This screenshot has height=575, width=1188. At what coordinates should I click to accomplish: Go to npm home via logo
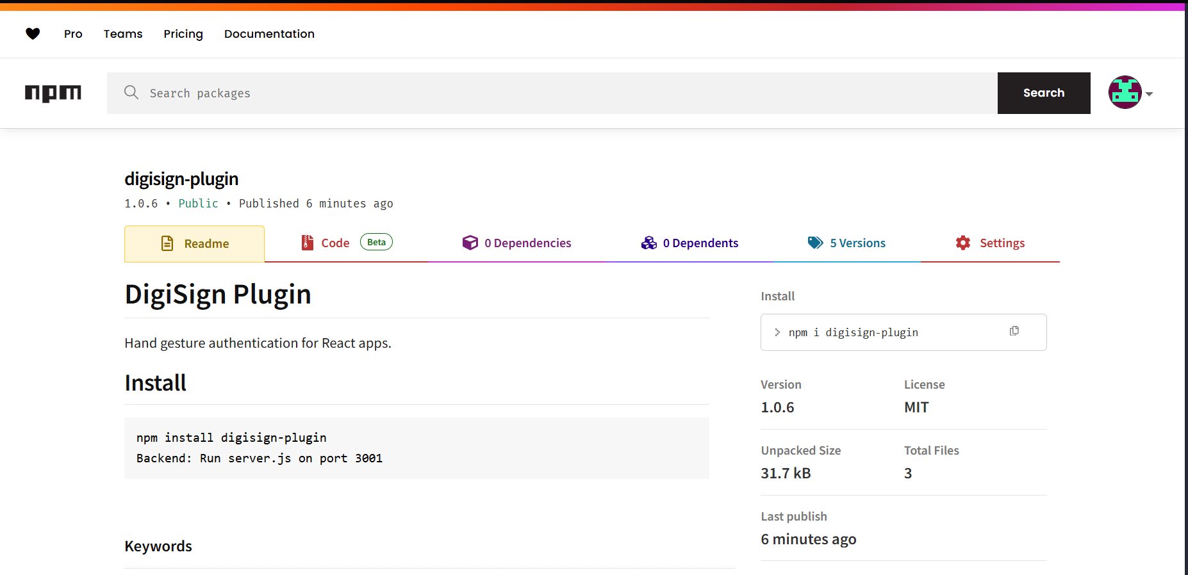[53, 93]
